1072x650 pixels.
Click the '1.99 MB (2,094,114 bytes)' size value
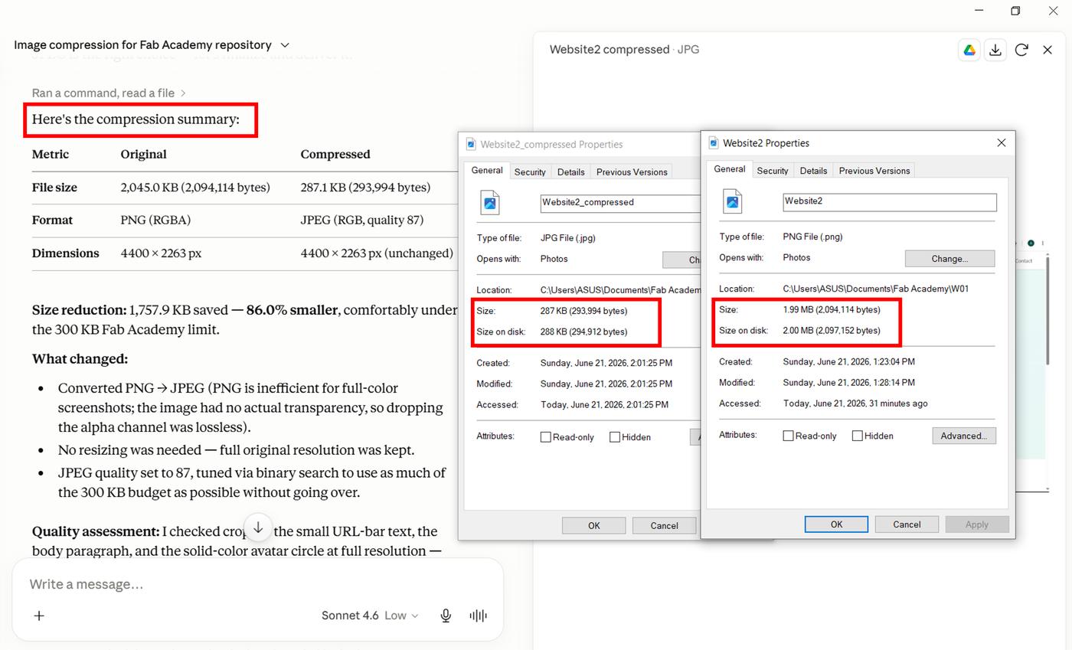coord(832,310)
